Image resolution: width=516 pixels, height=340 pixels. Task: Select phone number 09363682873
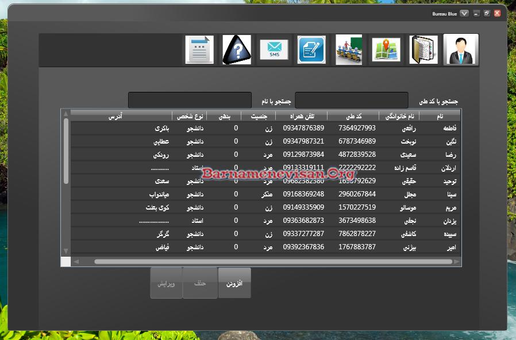[x=303, y=221]
